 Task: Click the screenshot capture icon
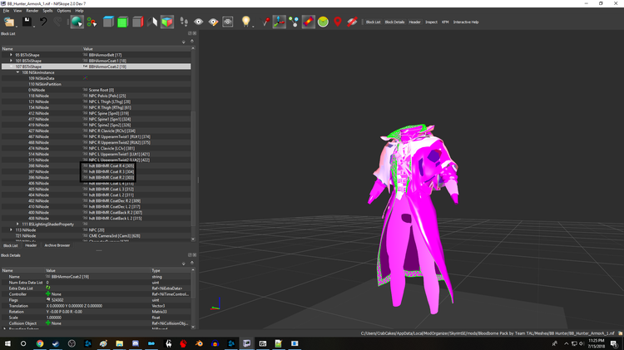[228, 22]
